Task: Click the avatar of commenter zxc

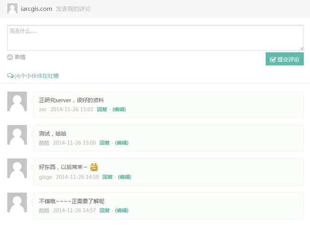Action: (17, 102)
